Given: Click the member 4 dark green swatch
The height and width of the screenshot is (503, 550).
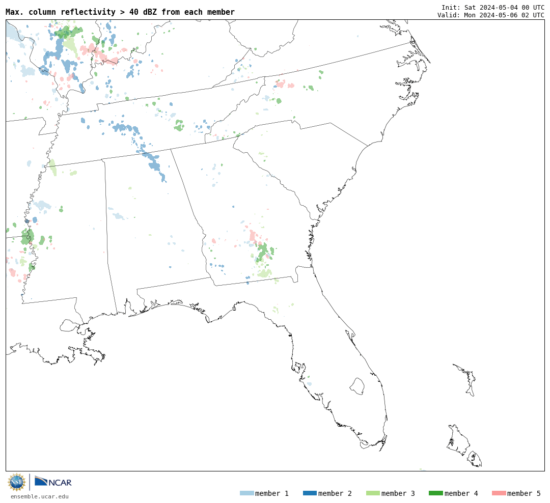Looking at the screenshot, I should (x=435, y=493).
